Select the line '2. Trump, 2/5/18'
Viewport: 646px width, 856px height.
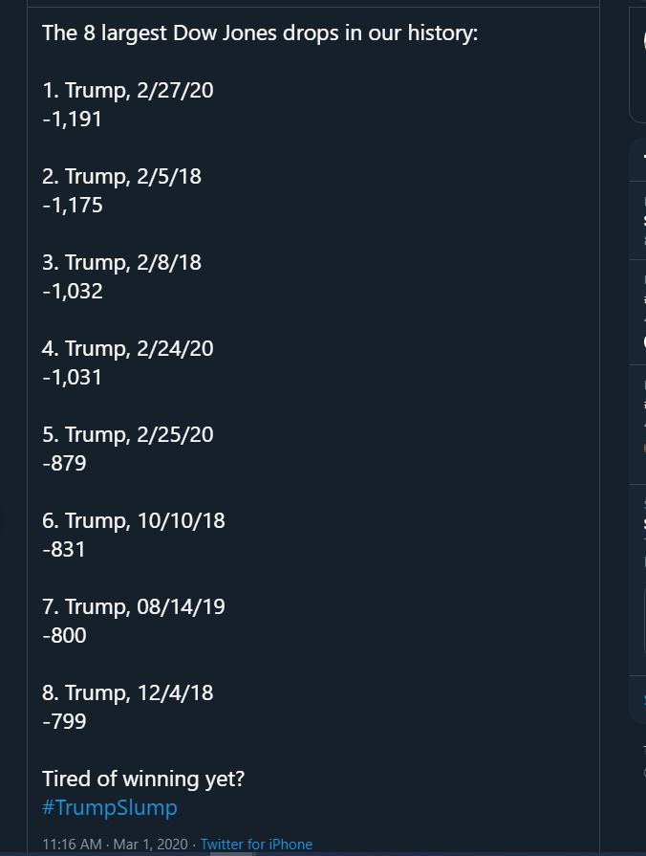[121, 176]
